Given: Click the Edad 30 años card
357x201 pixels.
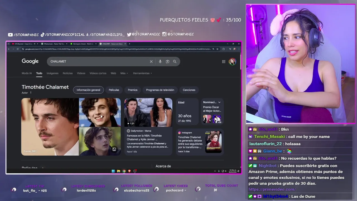Looking at the screenshot, I should point(187,111).
